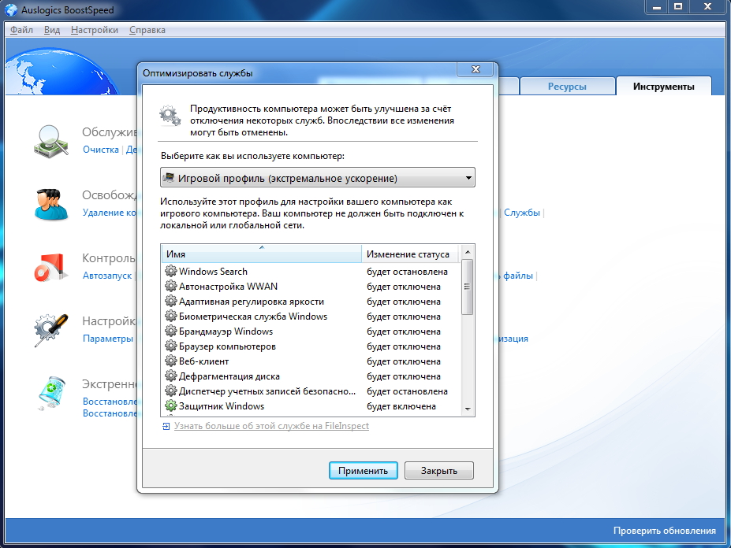Open the Справка menu
731x548 pixels.
pyautogui.click(x=147, y=30)
